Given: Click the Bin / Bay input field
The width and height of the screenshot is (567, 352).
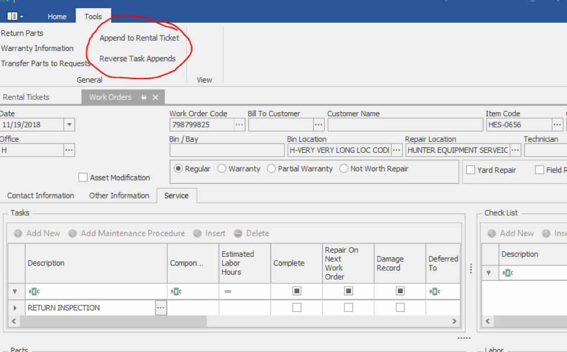Looking at the screenshot, I should (226, 150).
